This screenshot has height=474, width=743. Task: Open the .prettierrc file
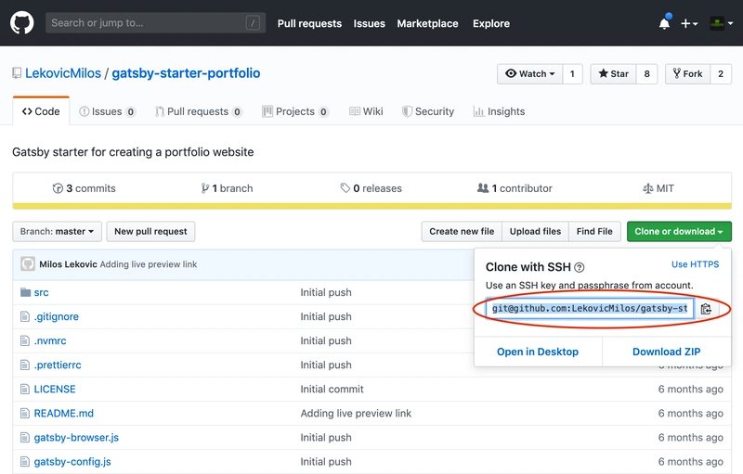pos(58,365)
